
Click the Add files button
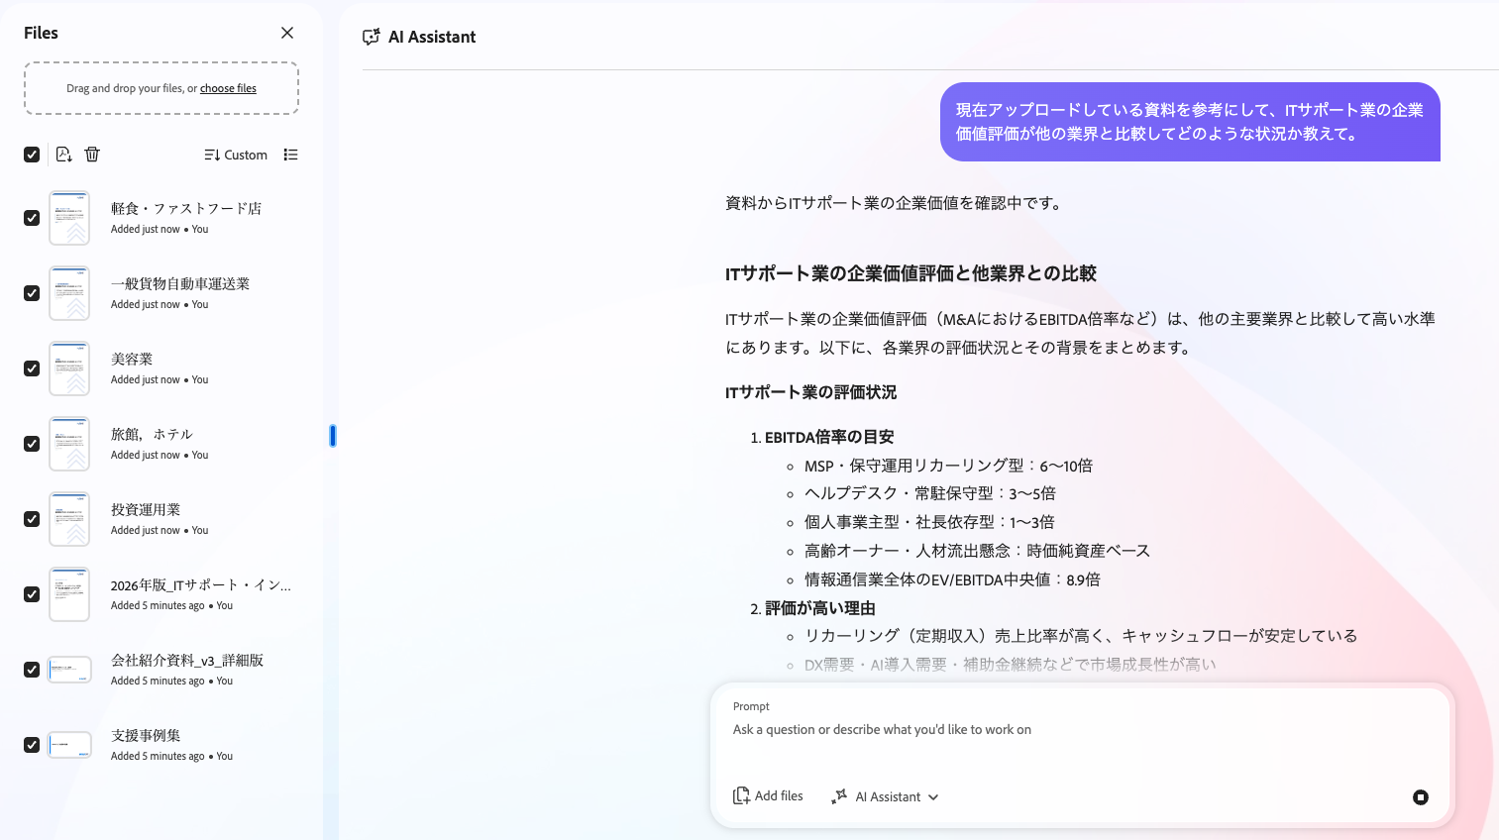(768, 795)
